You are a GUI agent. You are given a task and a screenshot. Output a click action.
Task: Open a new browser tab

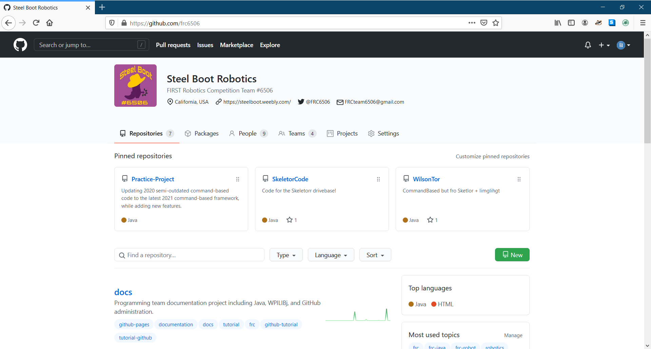pos(102,7)
